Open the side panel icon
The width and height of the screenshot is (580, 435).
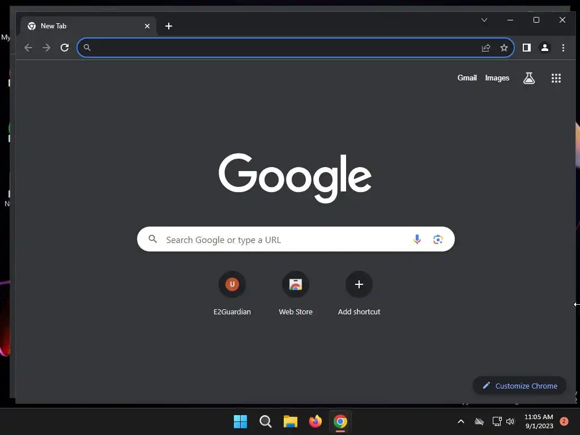[x=526, y=48]
